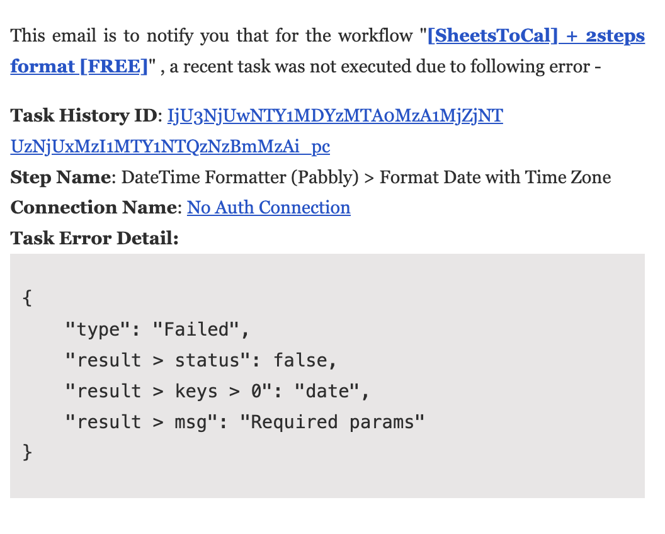665x534 pixels.
Task: Click the closing curly brace of error JSON
Action: pos(26,453)
